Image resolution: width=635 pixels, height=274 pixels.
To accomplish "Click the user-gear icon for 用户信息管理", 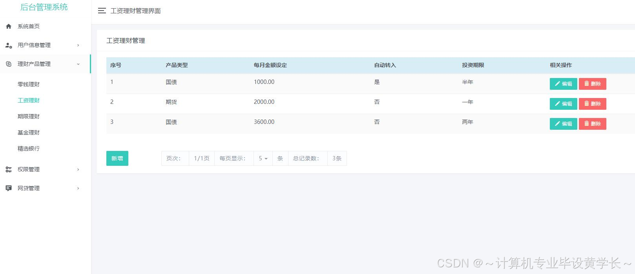I will (9, 45).
